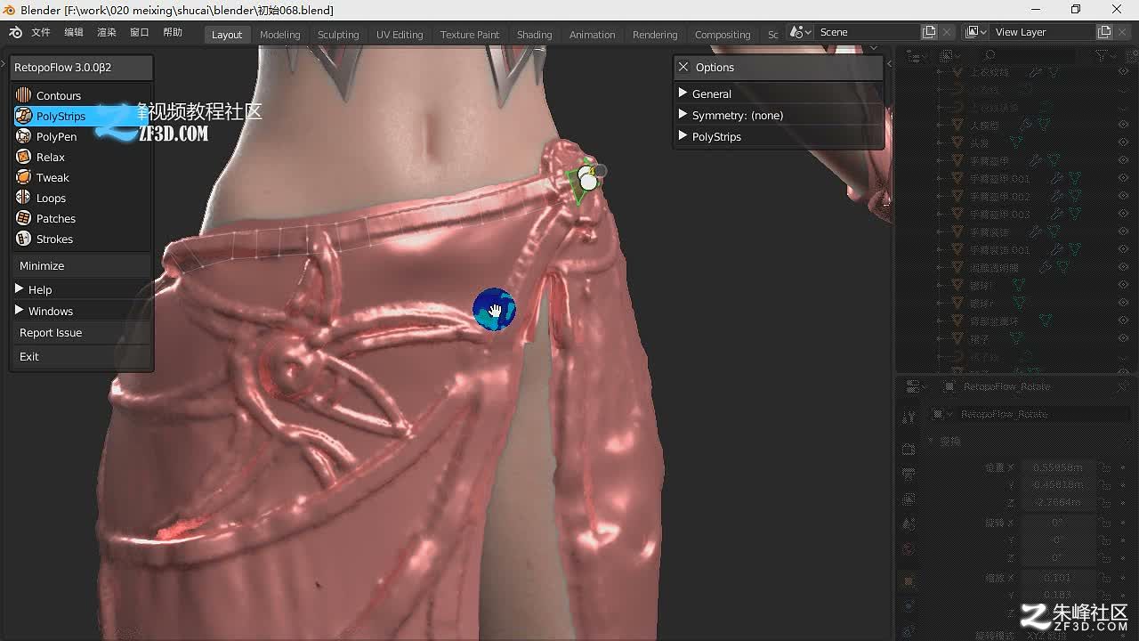The image size is (1139, 641).
Task: Click the new scene icon
Action: (929, 32)
